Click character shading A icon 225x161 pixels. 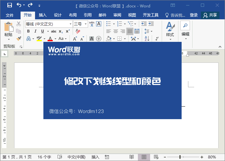[x=92, y=39]
